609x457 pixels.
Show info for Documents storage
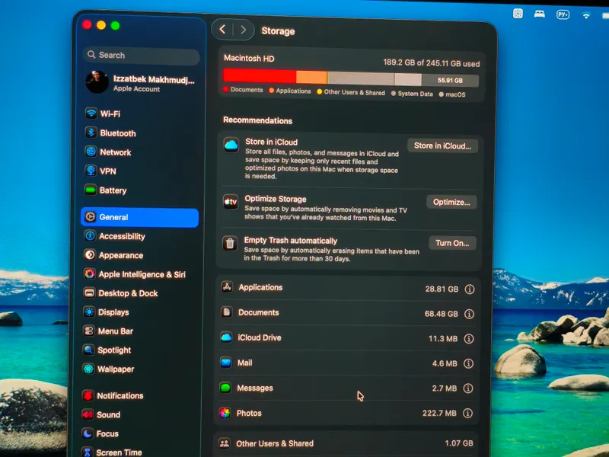point(469,314)
